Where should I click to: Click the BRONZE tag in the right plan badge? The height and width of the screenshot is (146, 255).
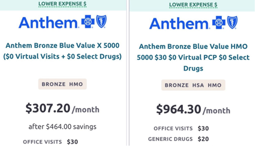(176, 85)
